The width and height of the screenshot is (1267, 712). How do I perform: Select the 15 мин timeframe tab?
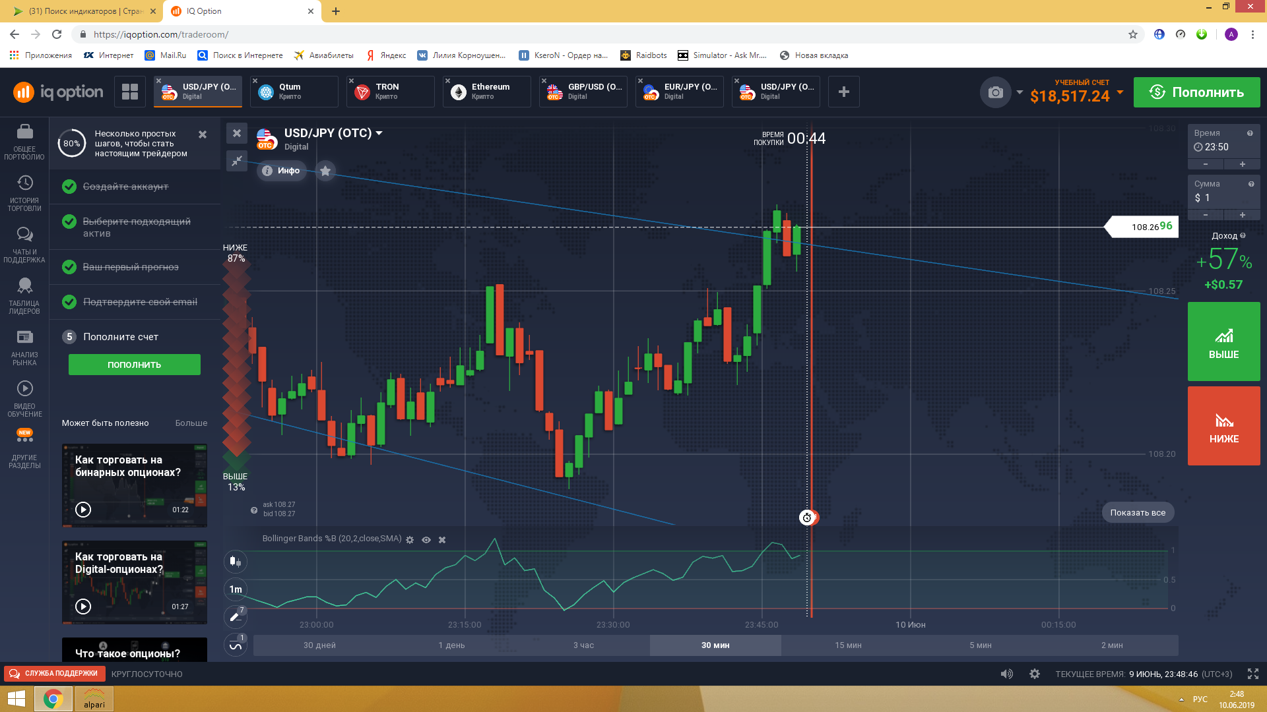click(848, 645)
